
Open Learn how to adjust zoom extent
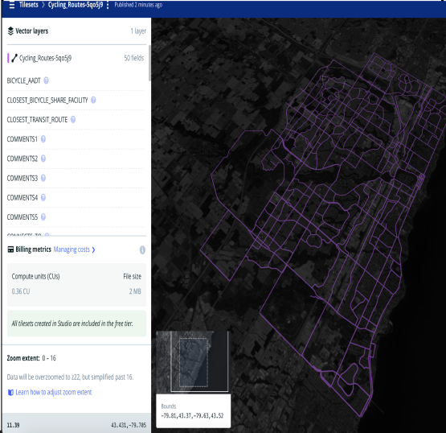[x=54, y=392]
